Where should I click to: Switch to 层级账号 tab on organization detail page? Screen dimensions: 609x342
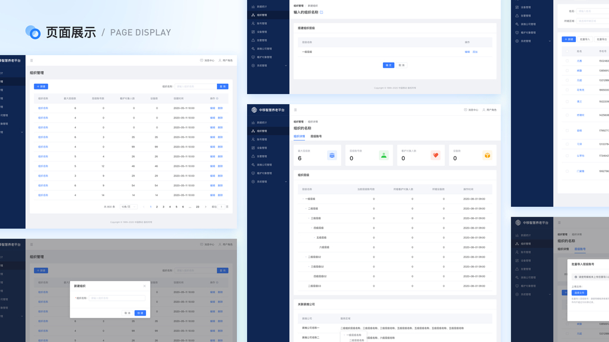316,136
